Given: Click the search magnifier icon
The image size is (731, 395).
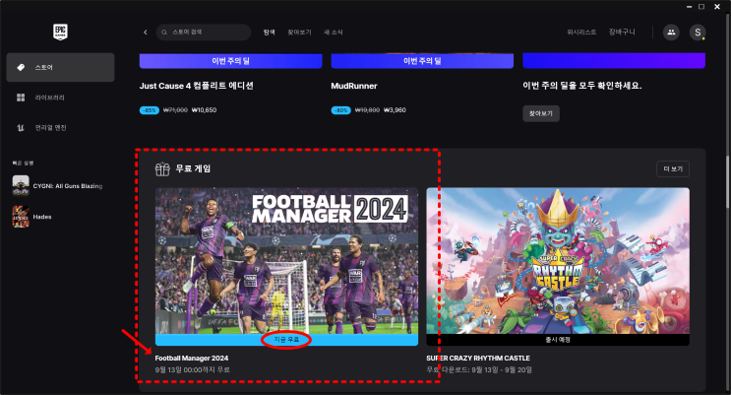Looking at the screenshot, I should [164, 33].
